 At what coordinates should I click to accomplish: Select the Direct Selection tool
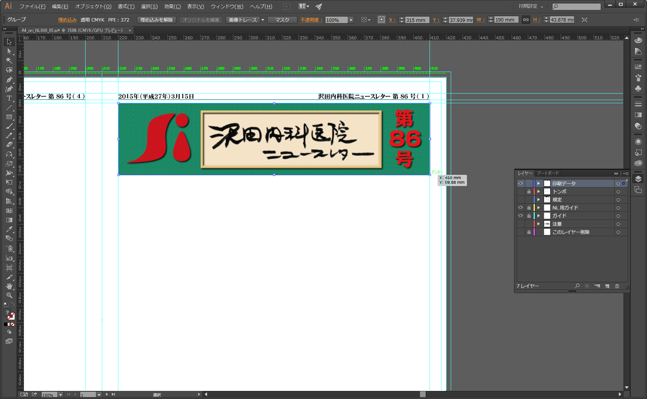coord(9,51)
